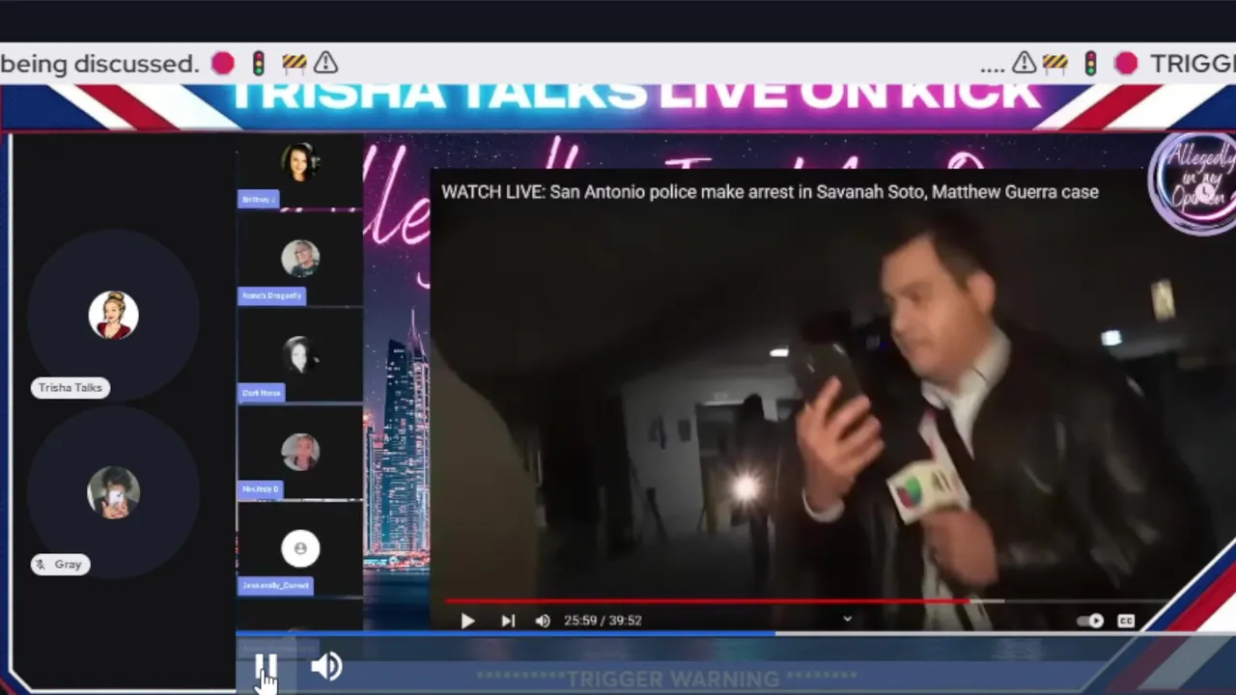Select Gray participant avatar

tap(113, 492)
